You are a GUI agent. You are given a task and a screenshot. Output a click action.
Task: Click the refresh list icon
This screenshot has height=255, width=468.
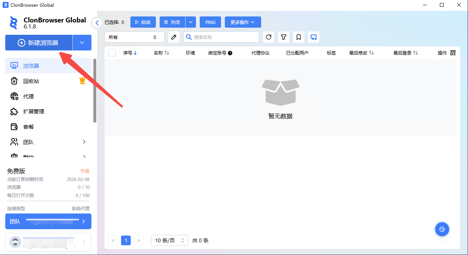pos(269,37)
